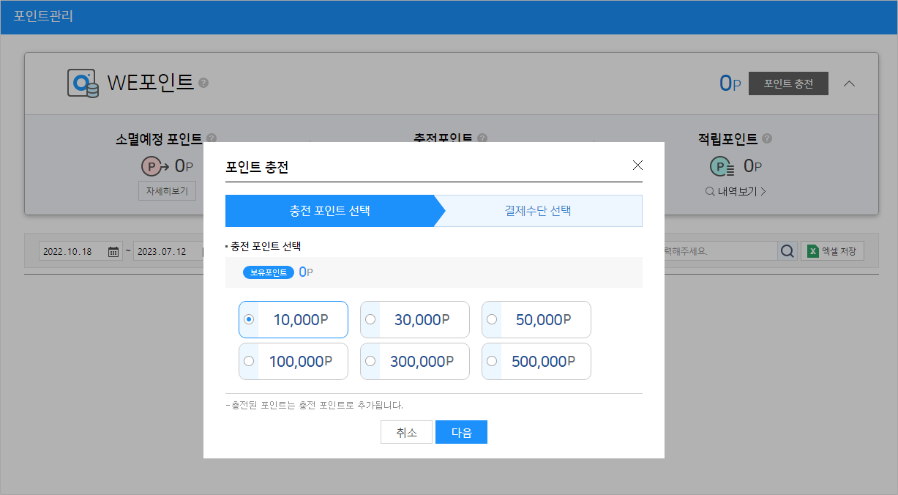Image resolution: width=898 pixels, height=495 pixels.
Task: Select the 충전 포인트 선택 step tab
Action: [x=329, y=211]
